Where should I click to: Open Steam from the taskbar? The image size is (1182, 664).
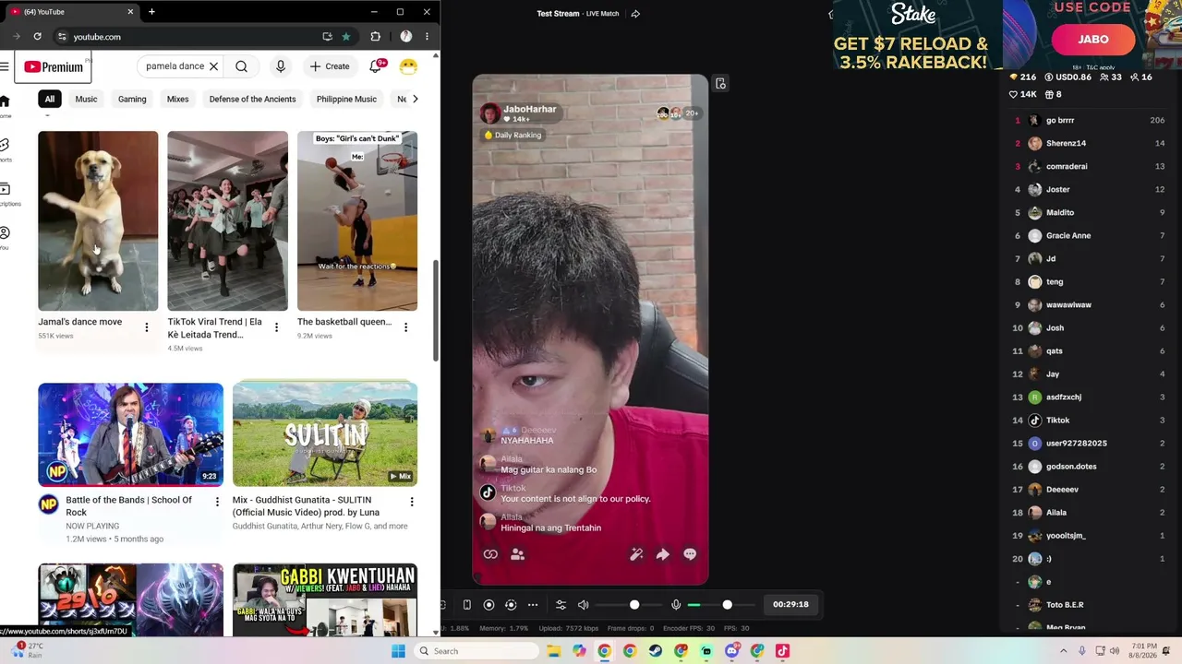655,651
